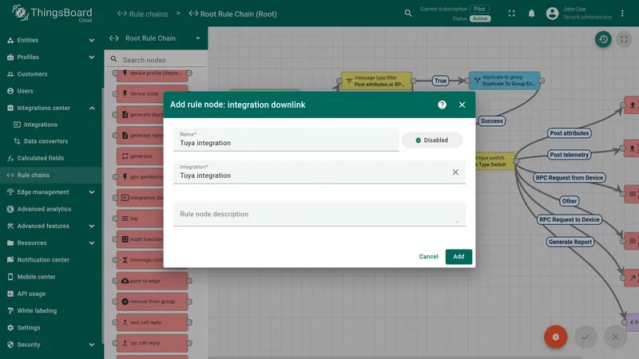The width and height of the screenshot is (639, 359).
Task: Open the Integrations submenu item
Action: [50, 124]
